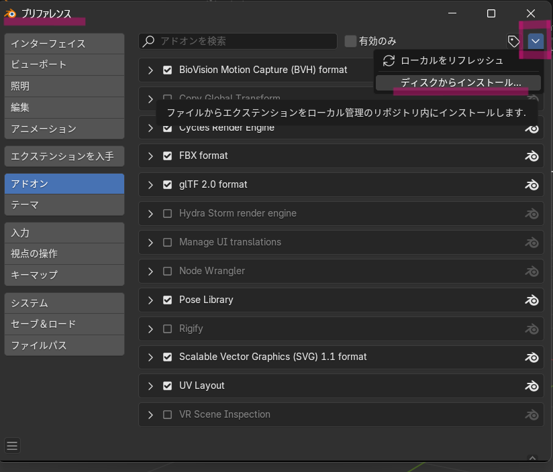The width and height of the screenshot is (553, 472).
Task: Click the add-on settings dropdown arrow button
Action: [x=535, y=42]
